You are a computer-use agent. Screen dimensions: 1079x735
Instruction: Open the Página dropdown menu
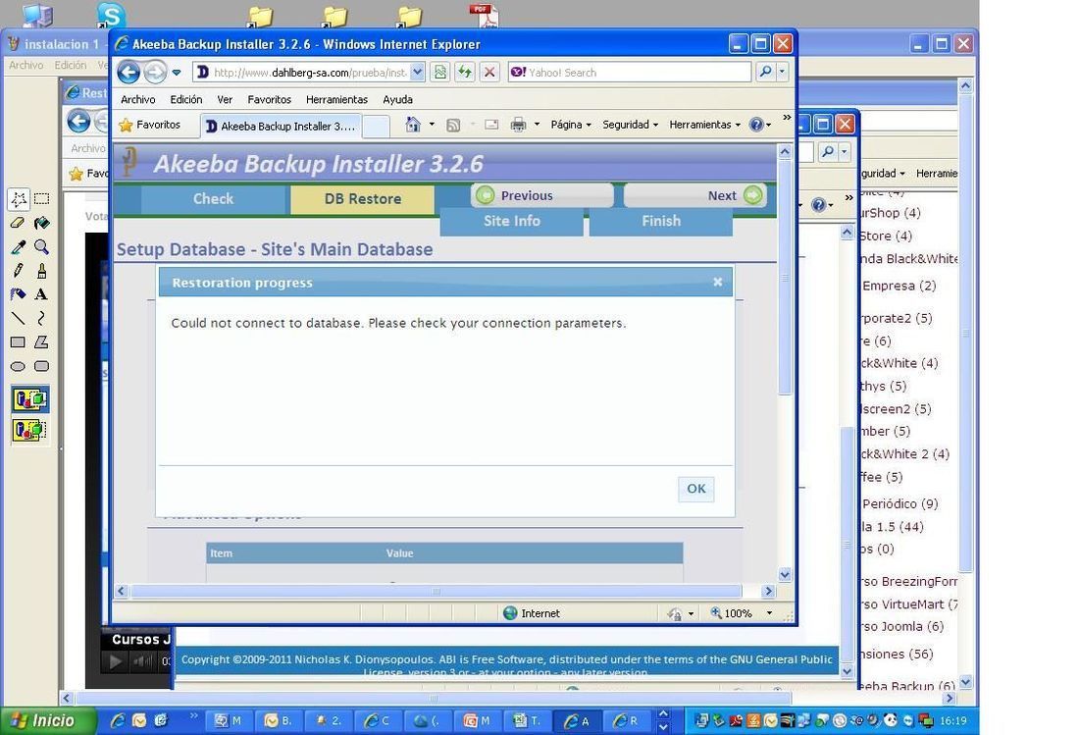pyautogui.click(x=571, y=125)
